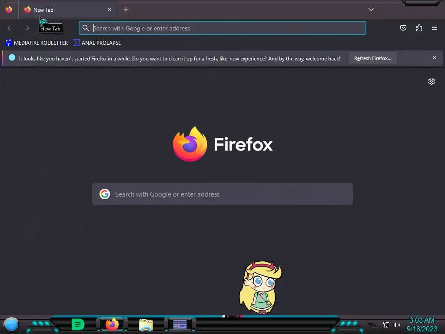Open new tab personalize gear icon
The width and height of the screenshot is (445, 334).
(432, 81)
